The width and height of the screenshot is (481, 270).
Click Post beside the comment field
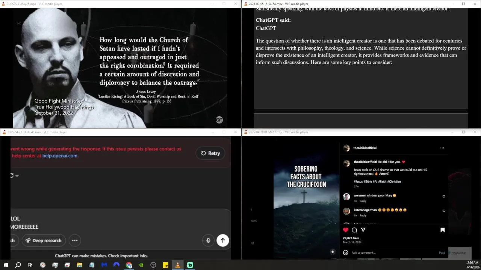(442, 253)
